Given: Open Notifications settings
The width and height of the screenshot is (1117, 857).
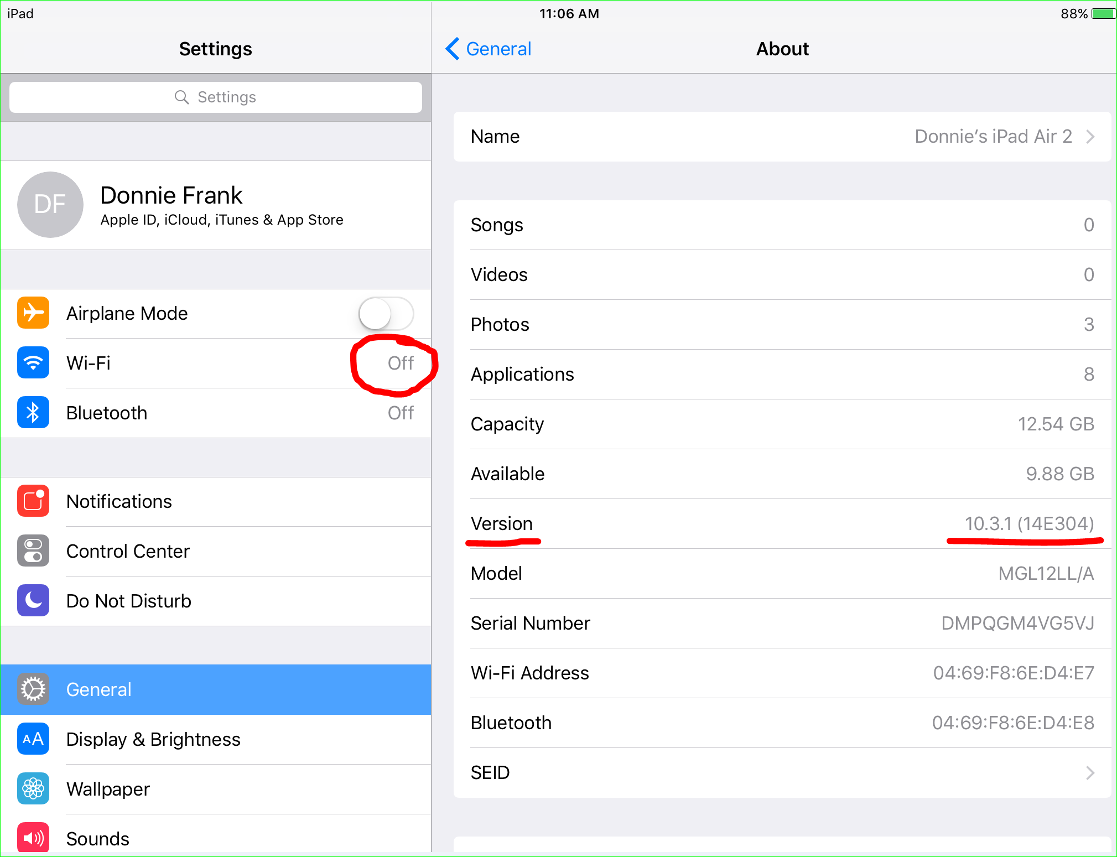Looking at the screenshot, I should (216, 501).
